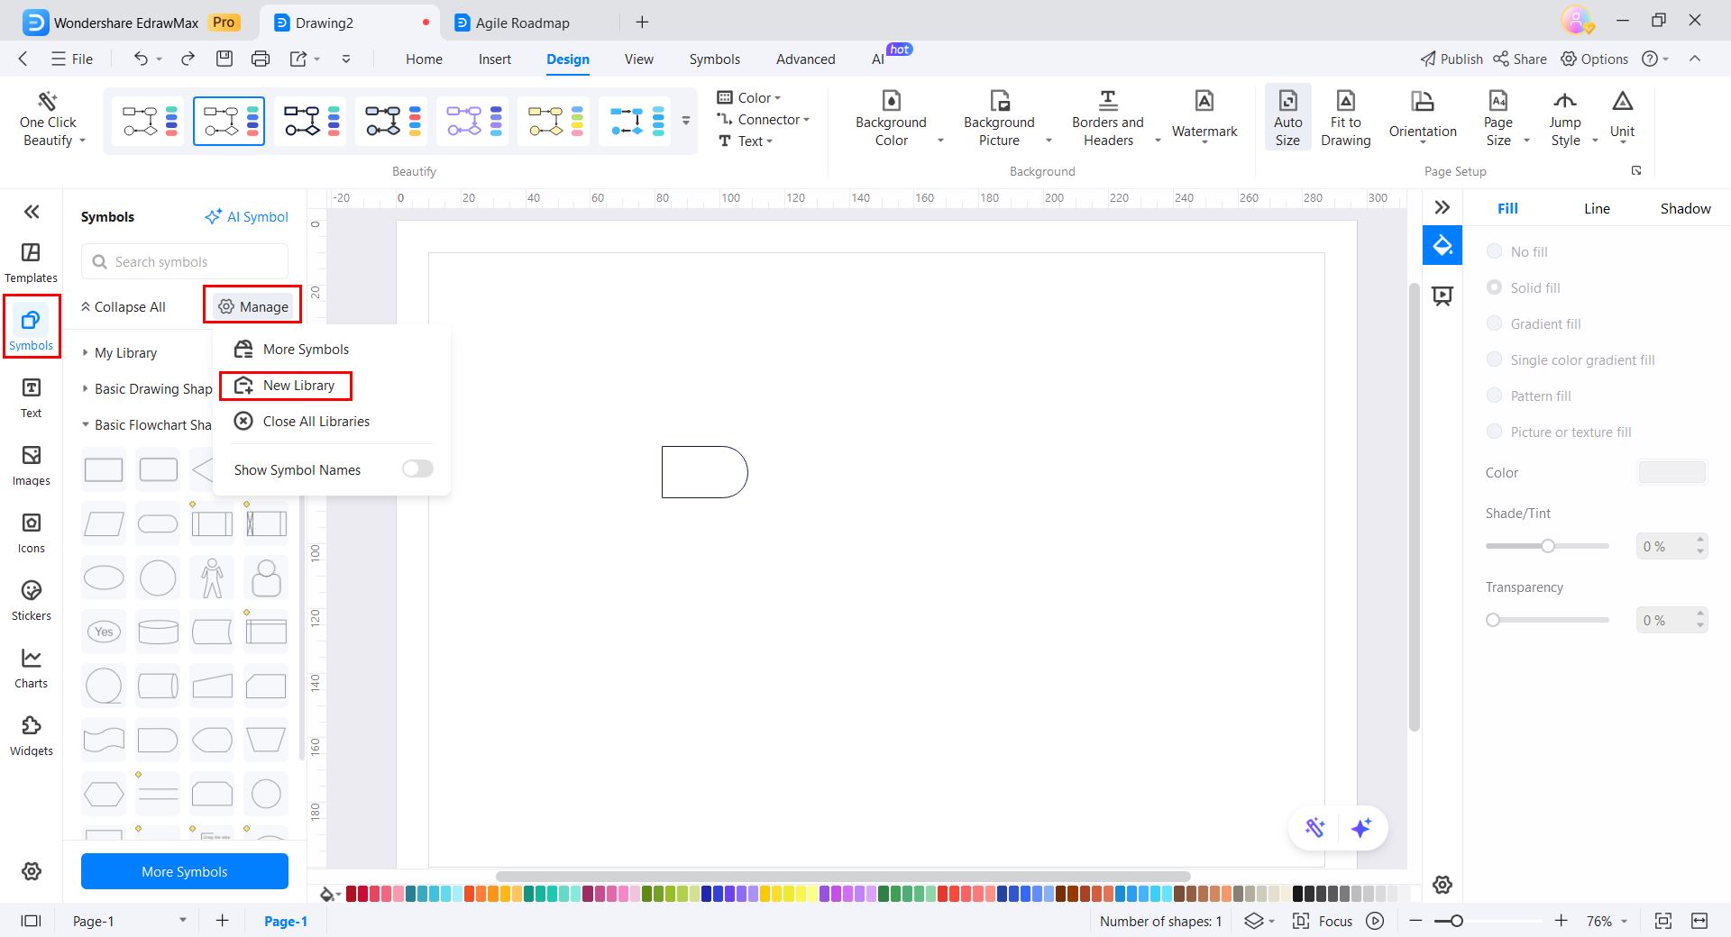This screenshot has height=937, width=1731.
Task: Open the Connector dropdown in Beautify
Action: coord(764,119)
